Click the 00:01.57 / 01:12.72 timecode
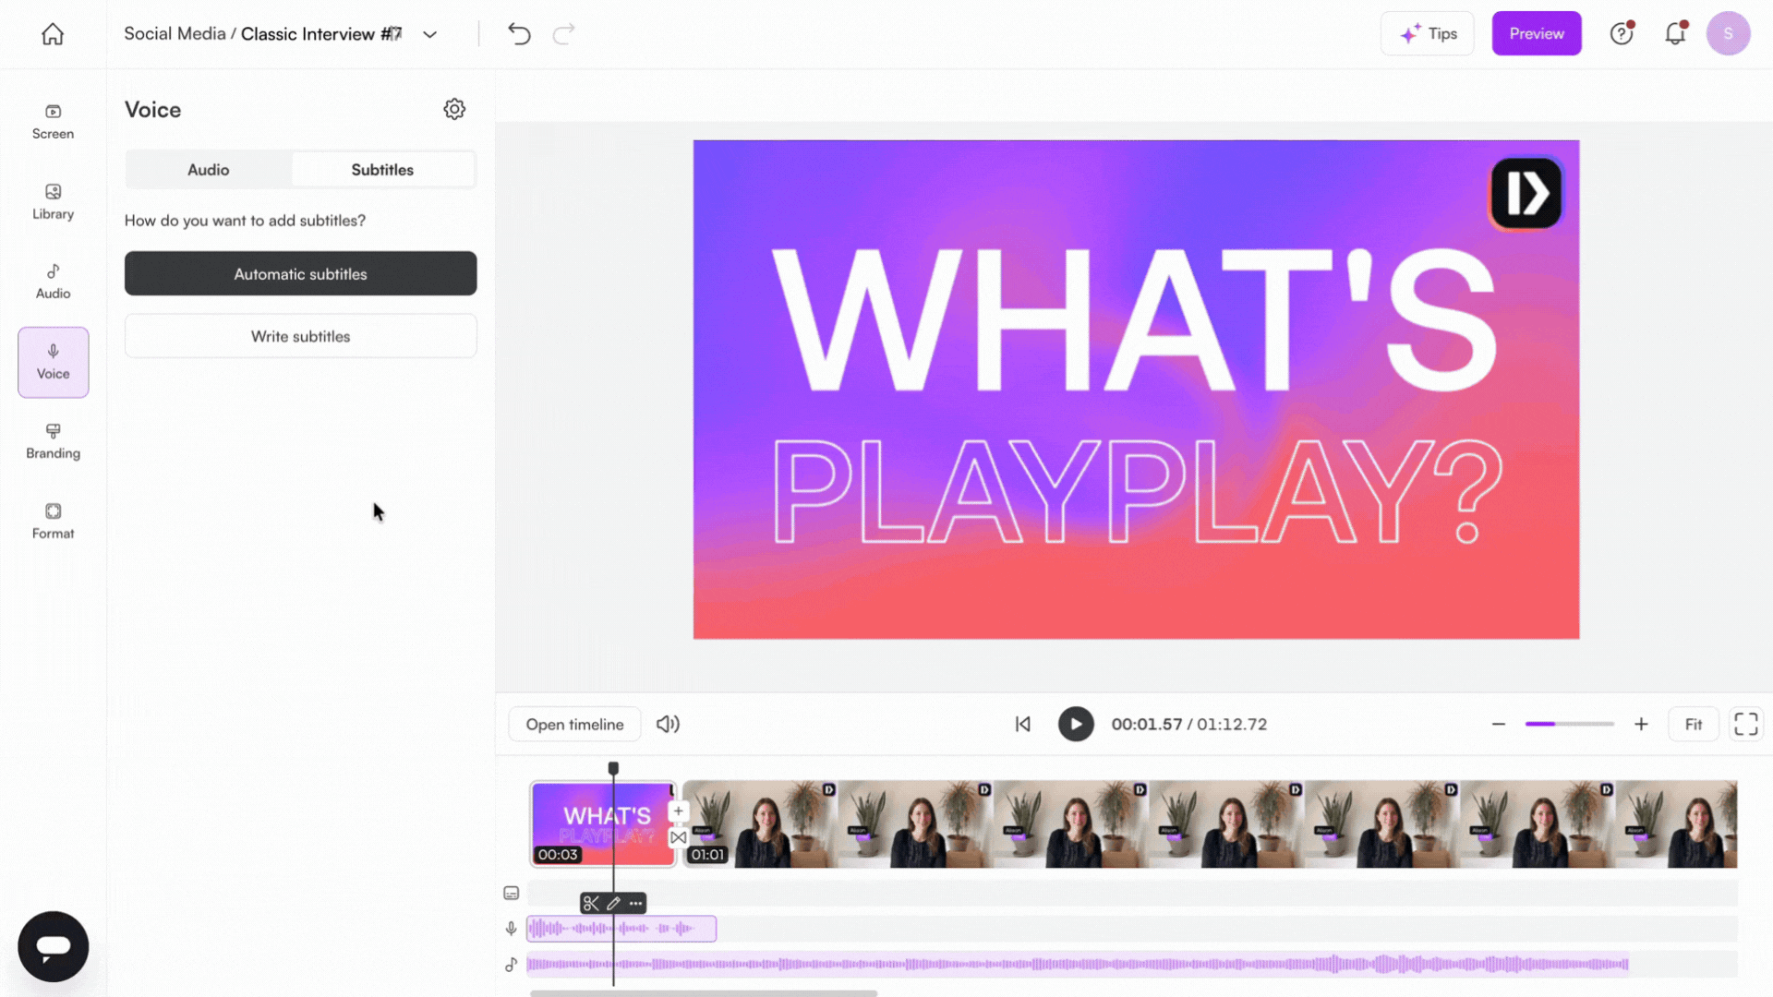This screenshot has height=997, width=1773. (x=1189, y=725)
